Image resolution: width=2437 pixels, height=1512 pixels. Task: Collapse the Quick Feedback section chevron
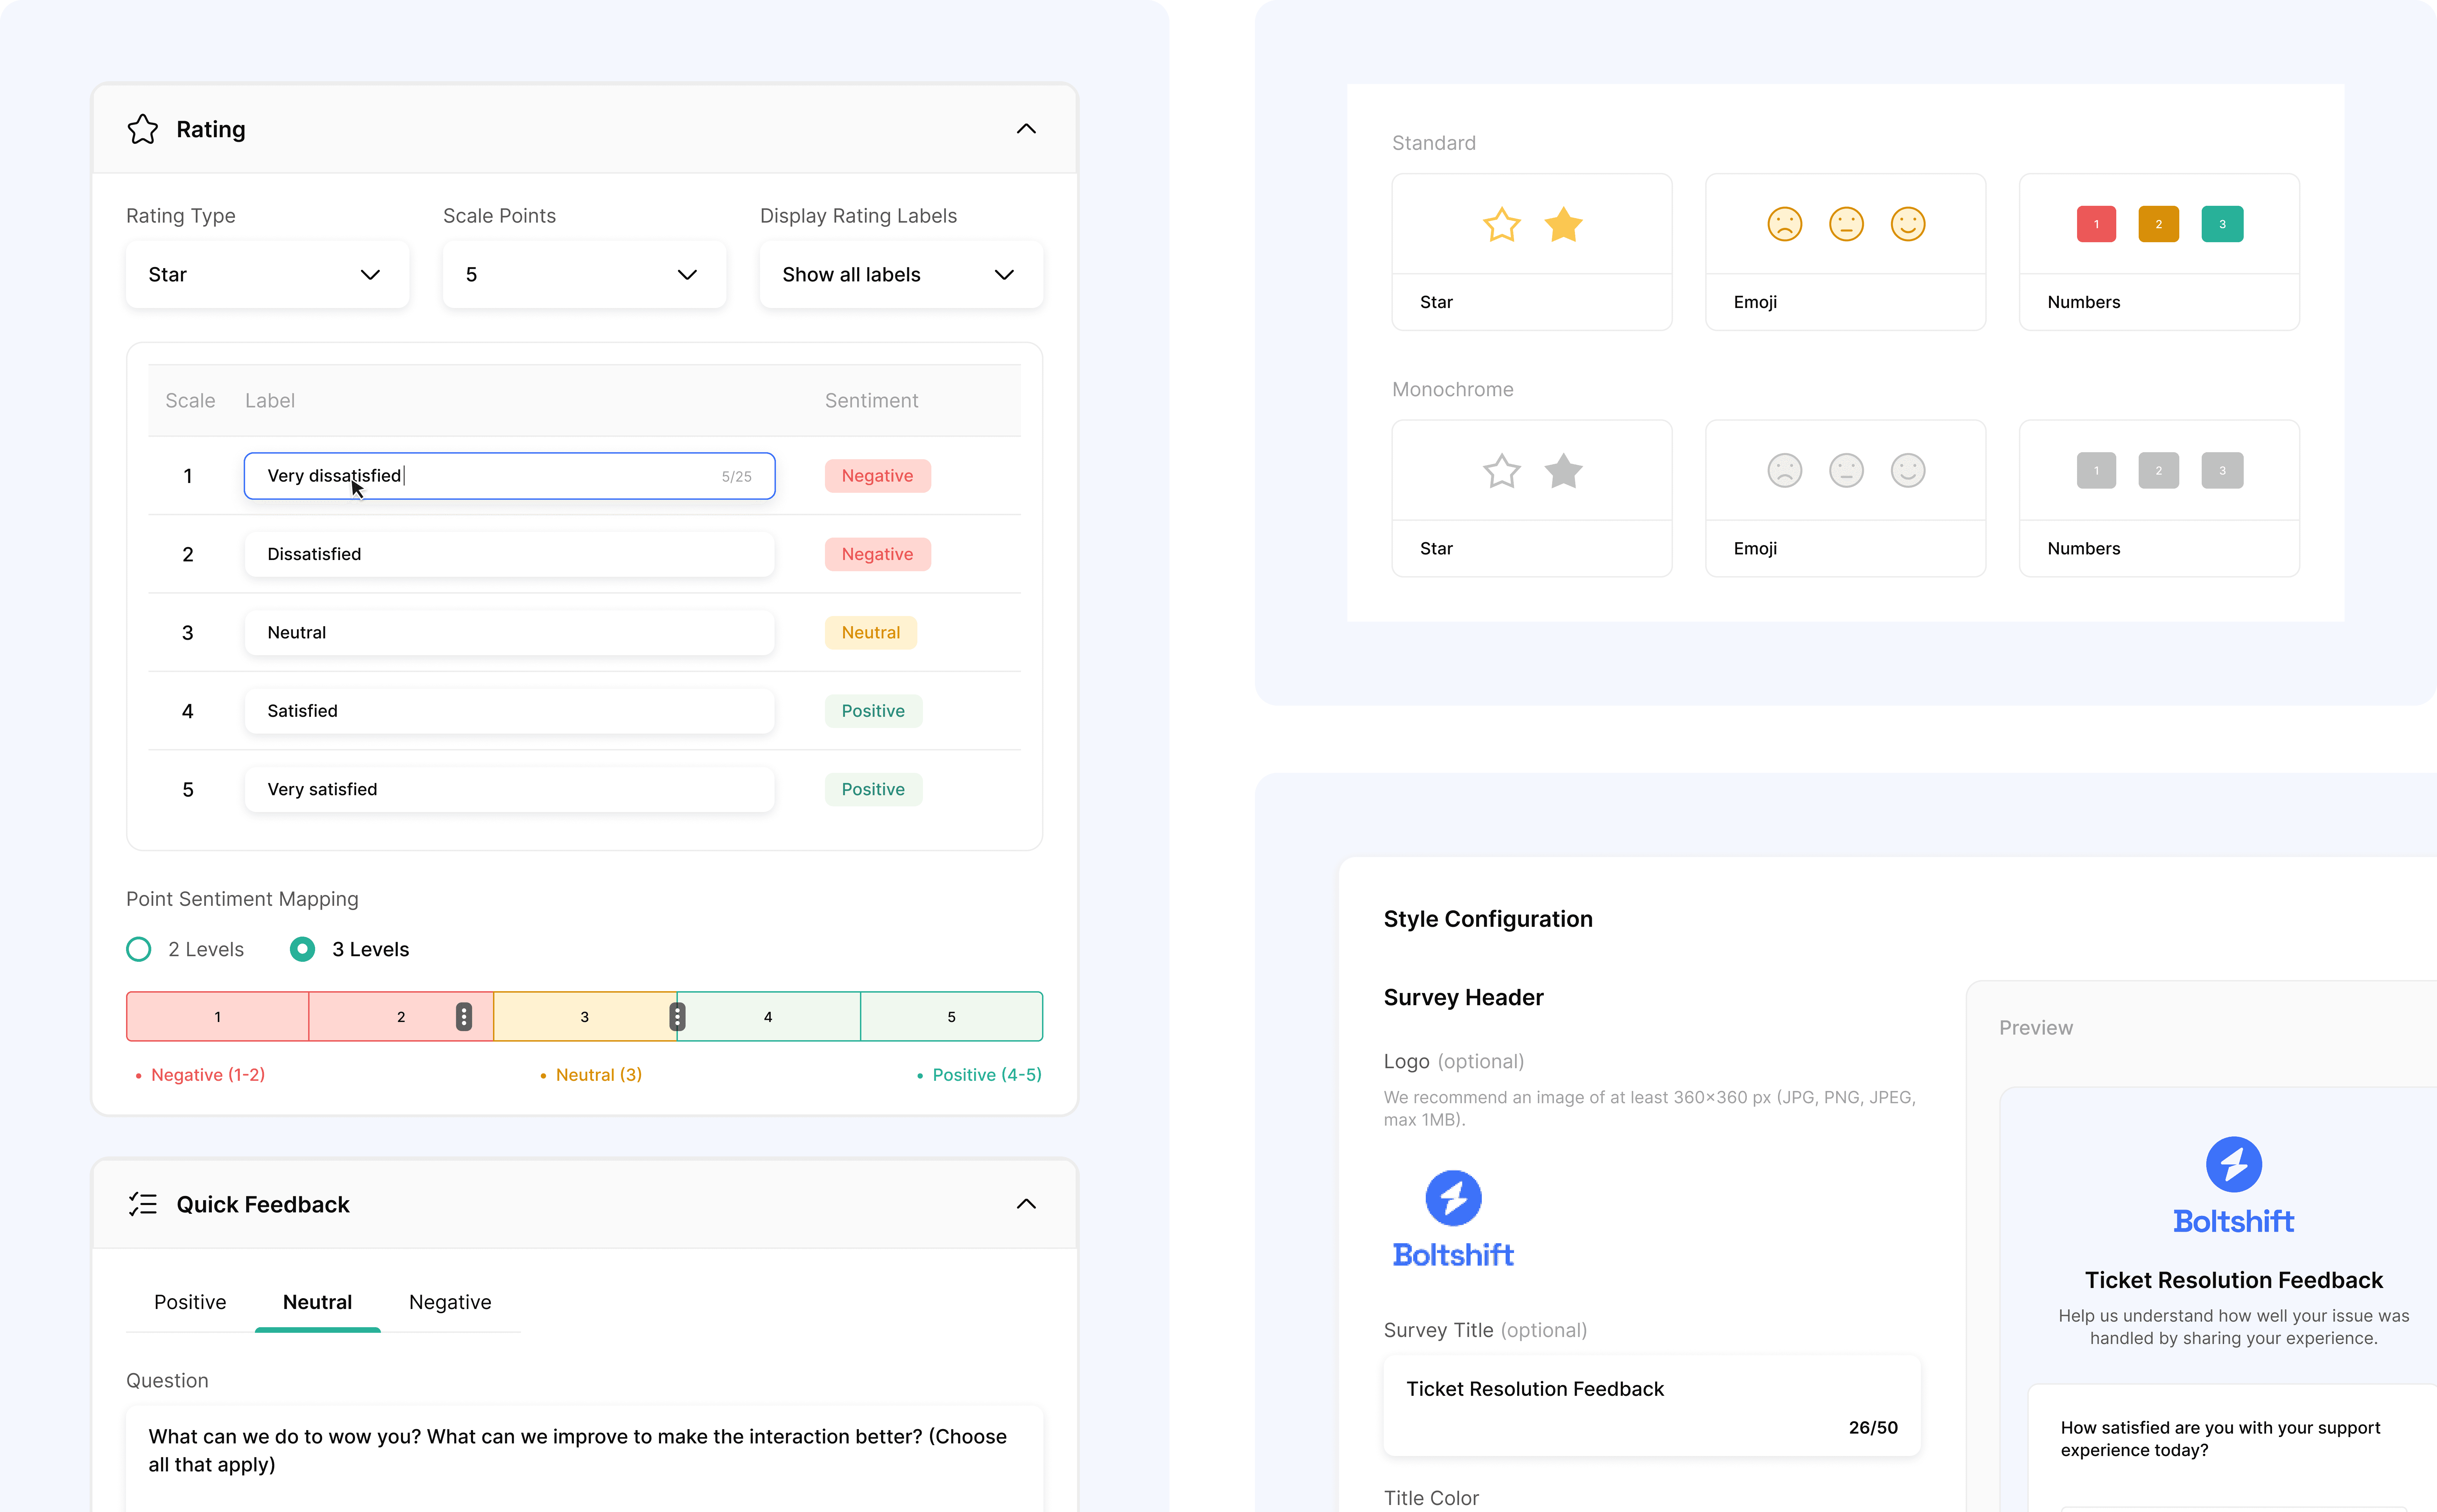[1026, 1204]
